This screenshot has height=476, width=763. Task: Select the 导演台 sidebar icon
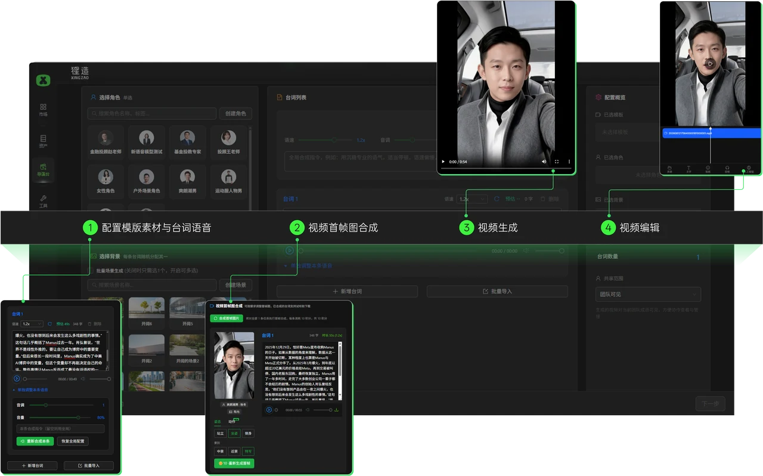coord(44,170)
